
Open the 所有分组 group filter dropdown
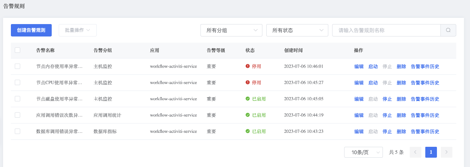pos(231,30)
